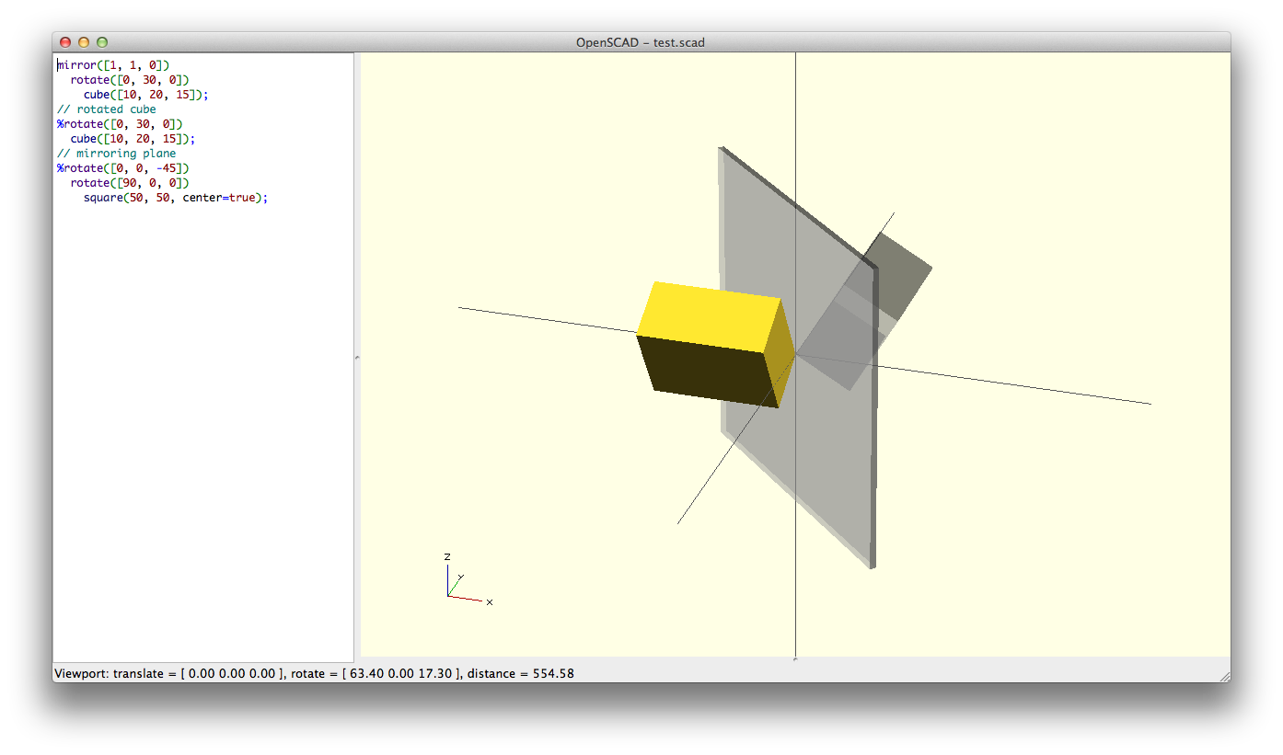The width and height of the screenshot is (1283, 755).
Task: Click the Y label on axis indicator
Action: [x=460, y=578]
